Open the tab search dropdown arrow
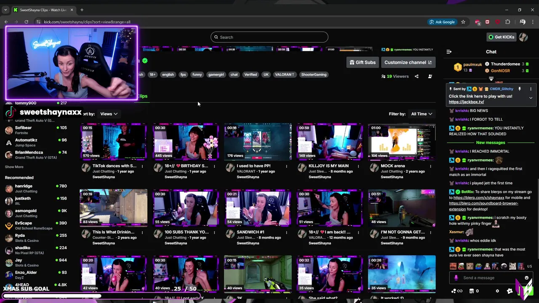Screen dimensions: 539x303 [x=5, y=10]
